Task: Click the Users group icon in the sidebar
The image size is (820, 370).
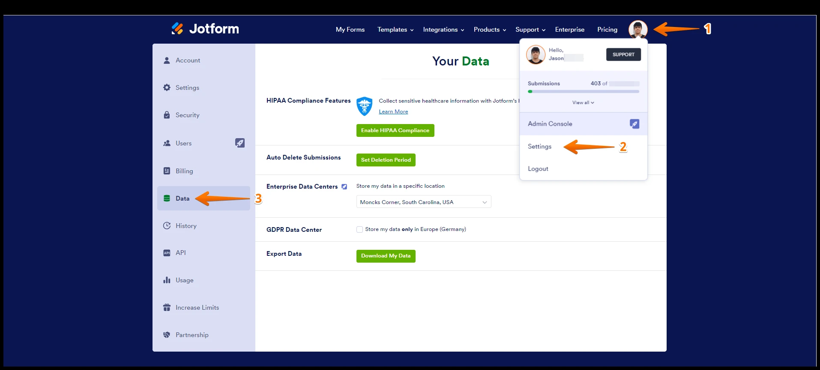Action: point(167,143)
